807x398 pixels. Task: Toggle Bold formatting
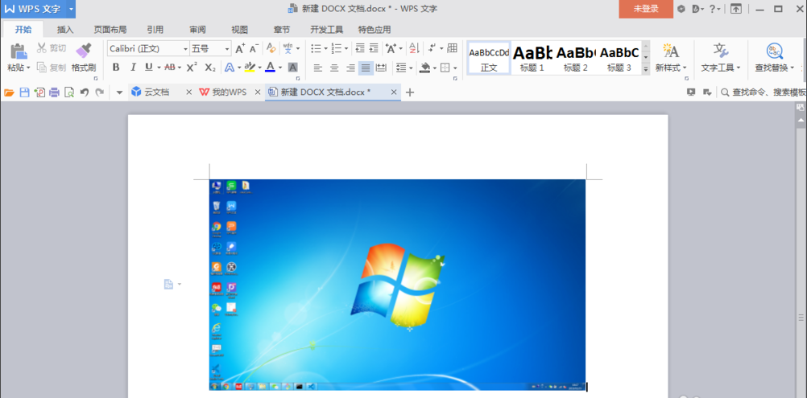[116, 68]
